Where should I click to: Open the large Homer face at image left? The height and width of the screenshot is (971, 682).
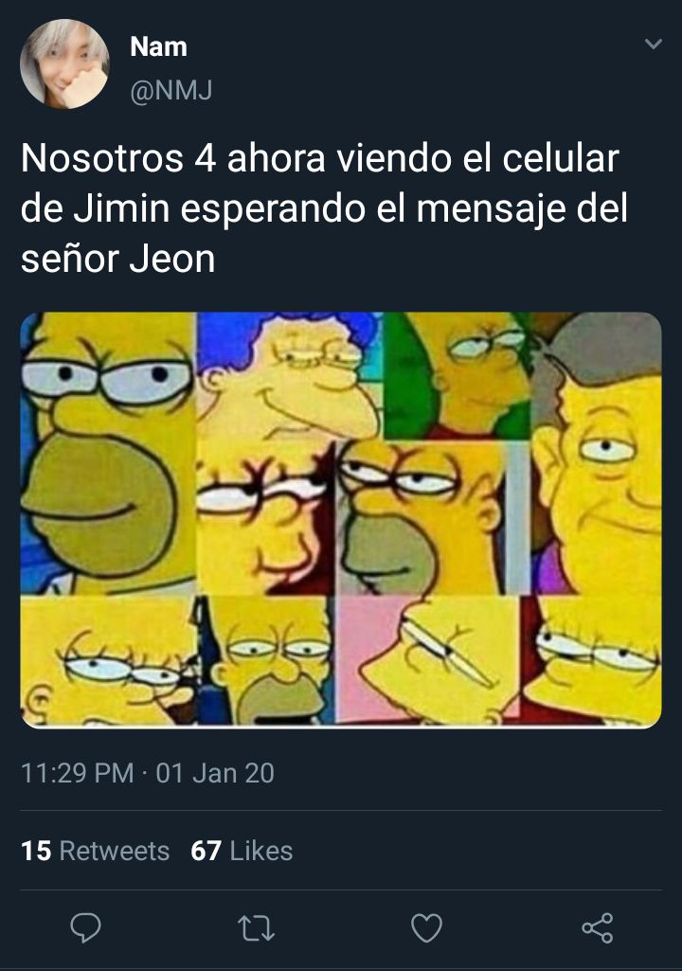click(x=108, y=454)
